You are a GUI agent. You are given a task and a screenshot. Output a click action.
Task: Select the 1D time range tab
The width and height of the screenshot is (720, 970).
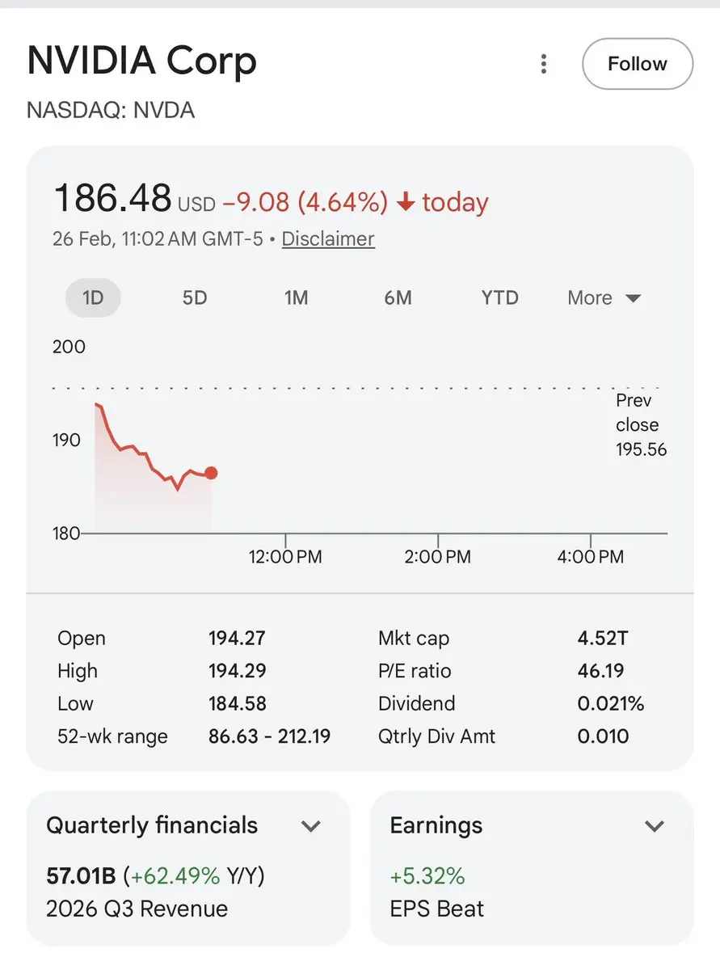click(93, 297)
